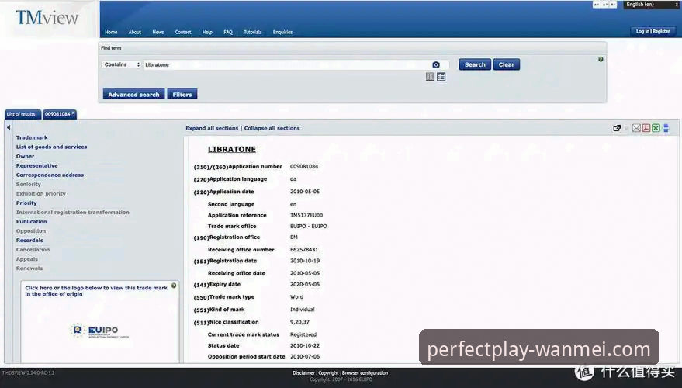This screenshot has width=682, height=388.
Task: Collapse the left sidebar with the arrow
Action: (x=9, y=127)
